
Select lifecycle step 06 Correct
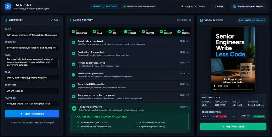pos(166,32)
